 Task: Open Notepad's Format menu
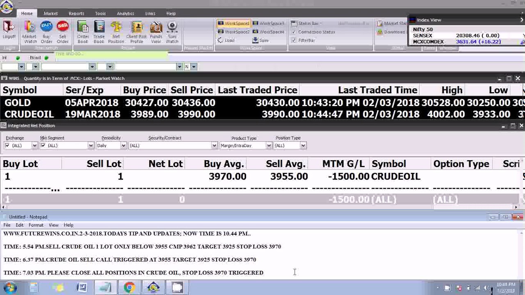[x=36, y=225]
